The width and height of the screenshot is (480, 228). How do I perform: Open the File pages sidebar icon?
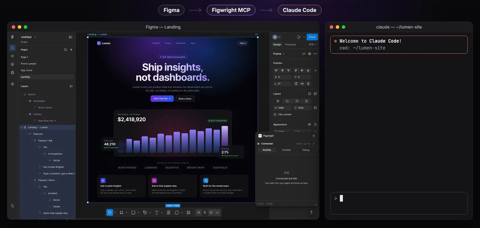point(12,48)
